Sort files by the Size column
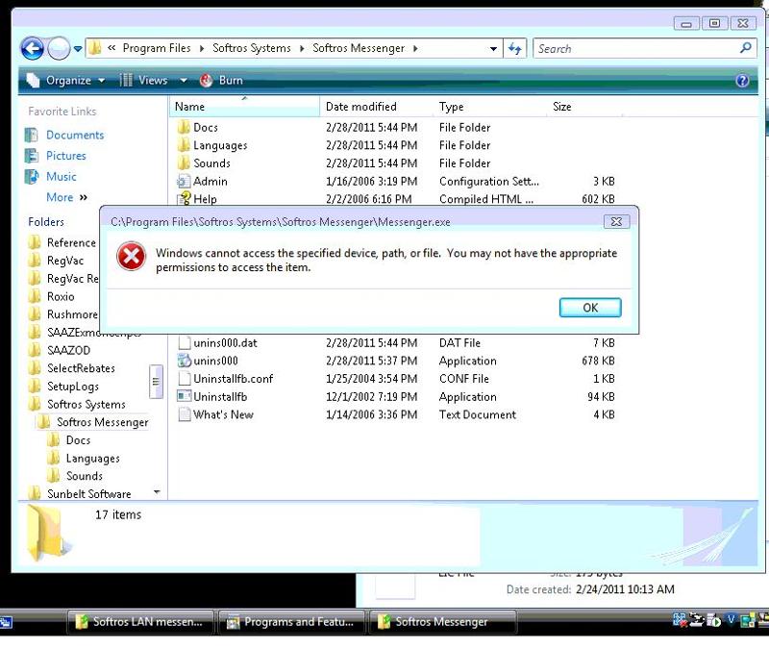 584,107
